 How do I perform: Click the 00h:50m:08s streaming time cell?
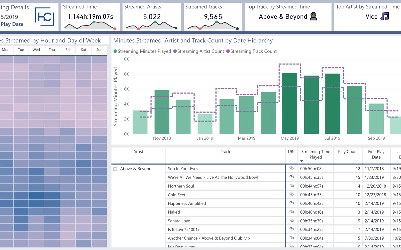point(316,169)
